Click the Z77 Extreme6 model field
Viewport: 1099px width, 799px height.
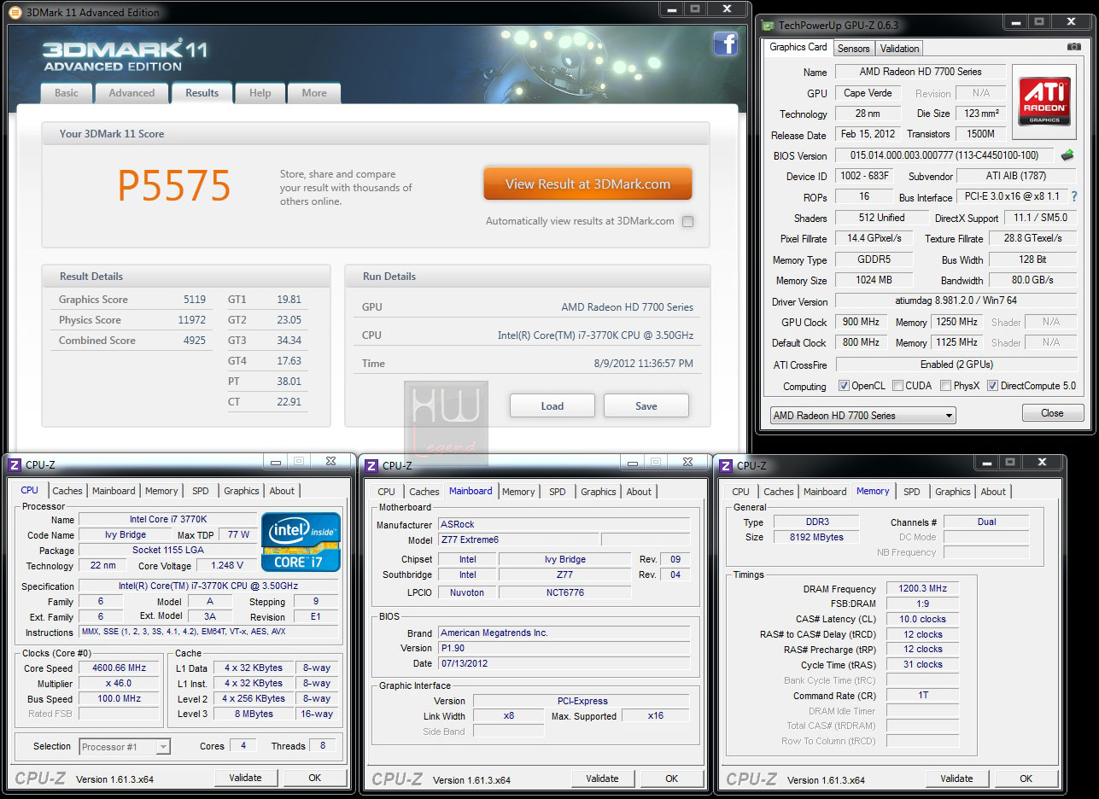518,540
